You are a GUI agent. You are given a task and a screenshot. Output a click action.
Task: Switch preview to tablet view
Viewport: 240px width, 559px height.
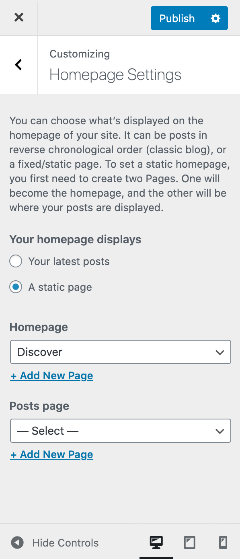point(189,543)
